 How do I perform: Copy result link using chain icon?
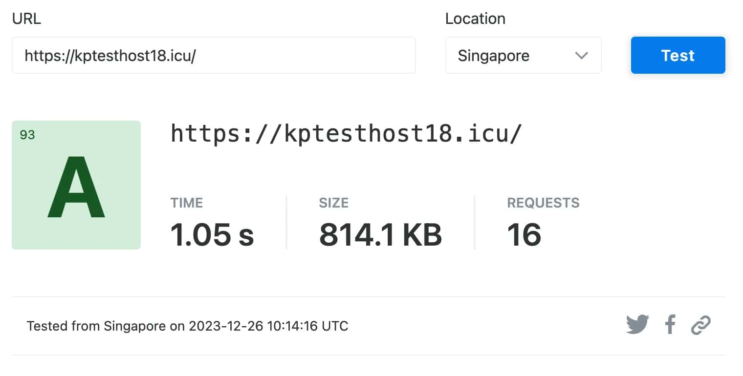tap(700, 325)
